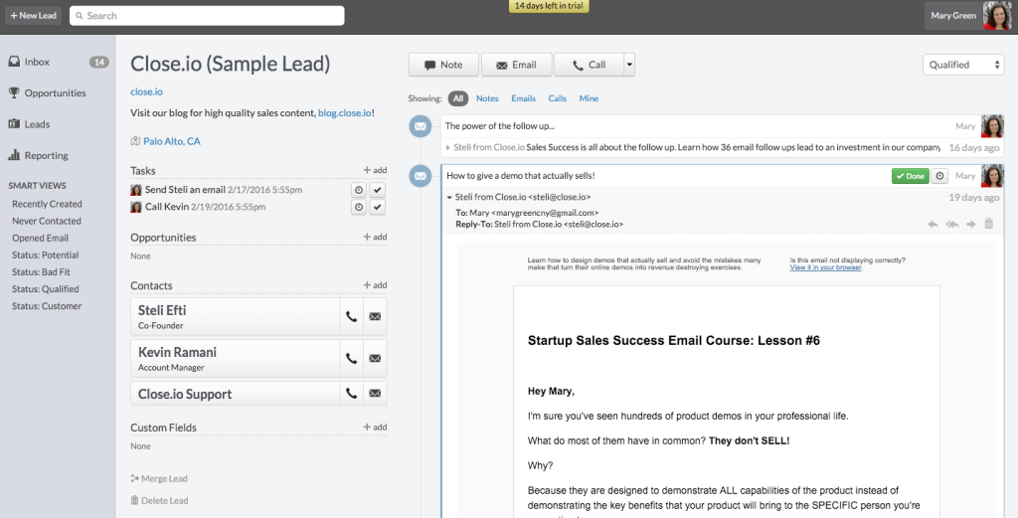Open Opportunities in the sidebar
Screen dimensions: 1018x518
point(56,92)
